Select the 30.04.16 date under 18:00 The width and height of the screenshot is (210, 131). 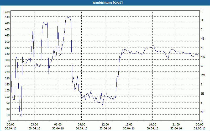153,128
